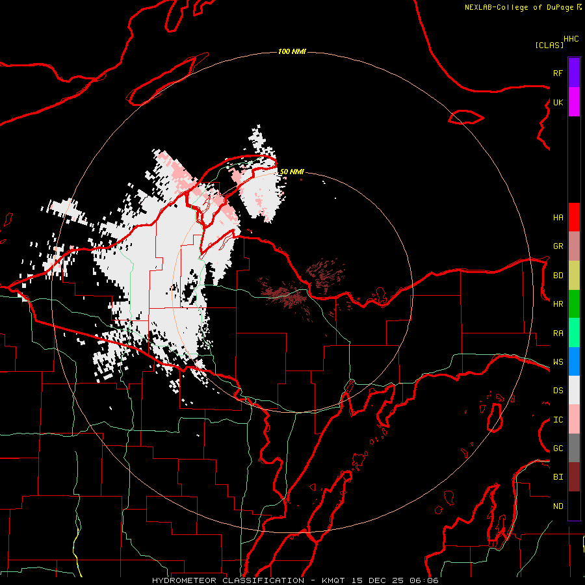Click the 50 NMI range ring label
This screenshot has height=585, width=585.
pos(292,172)
